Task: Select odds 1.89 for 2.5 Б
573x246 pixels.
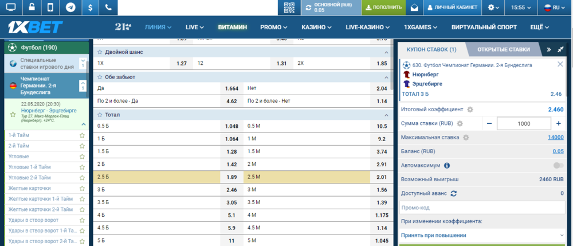Action: [232, 177]
